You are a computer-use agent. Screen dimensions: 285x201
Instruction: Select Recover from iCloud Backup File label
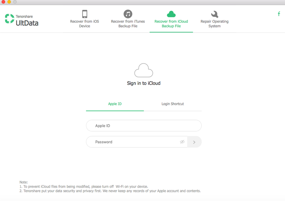click(171, 24)
